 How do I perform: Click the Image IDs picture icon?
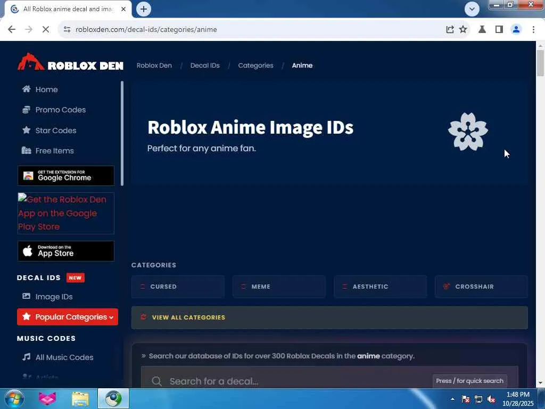point(27,296)
